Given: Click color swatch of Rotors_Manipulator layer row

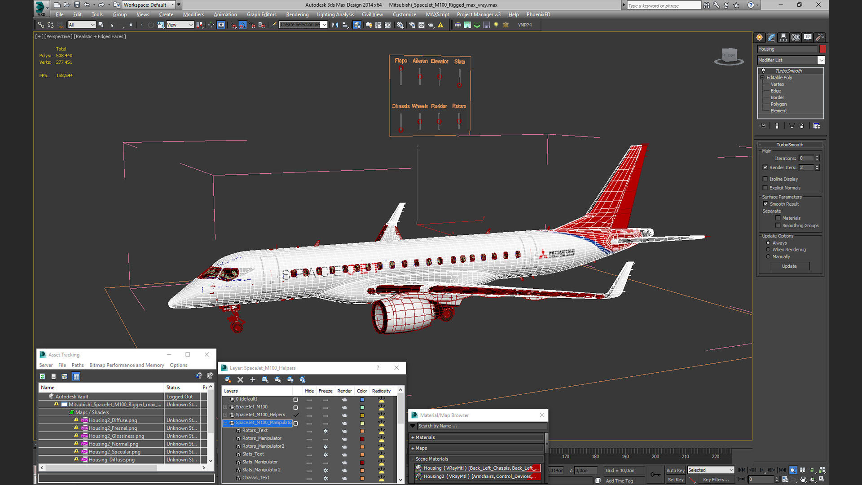Looking at the screenshot, I should click(362, 439).
